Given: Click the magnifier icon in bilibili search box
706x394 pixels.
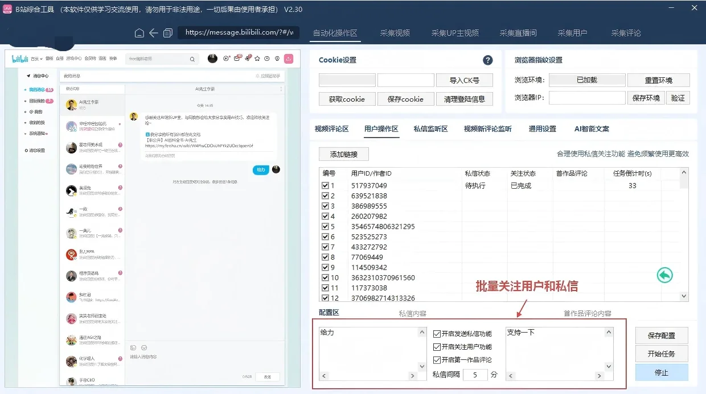Looking at the screenshot, I should coord(192,59).
